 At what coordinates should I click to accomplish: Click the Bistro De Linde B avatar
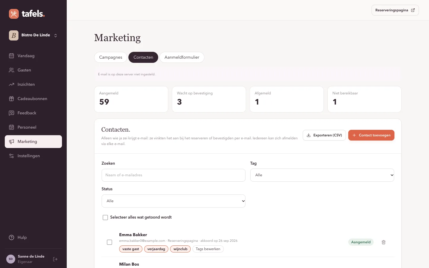14,35
